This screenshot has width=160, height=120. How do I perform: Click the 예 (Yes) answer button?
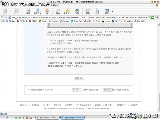tap(76, 90)
